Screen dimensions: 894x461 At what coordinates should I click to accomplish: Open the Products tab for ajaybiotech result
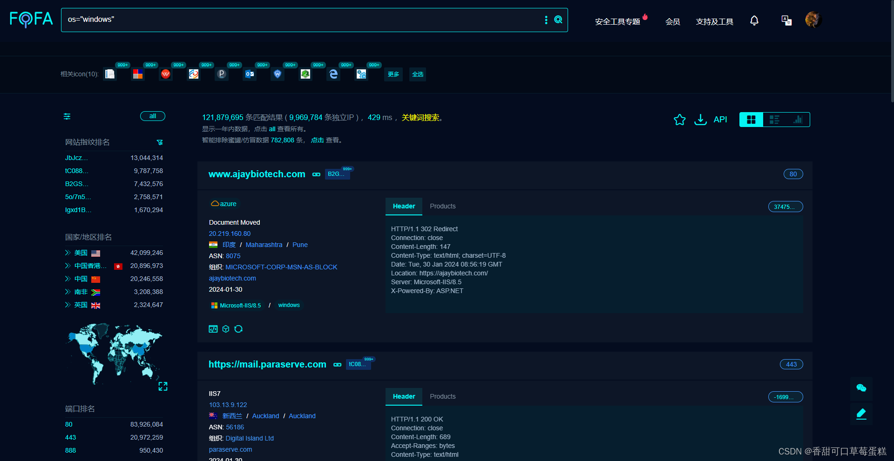coord(443,206)
